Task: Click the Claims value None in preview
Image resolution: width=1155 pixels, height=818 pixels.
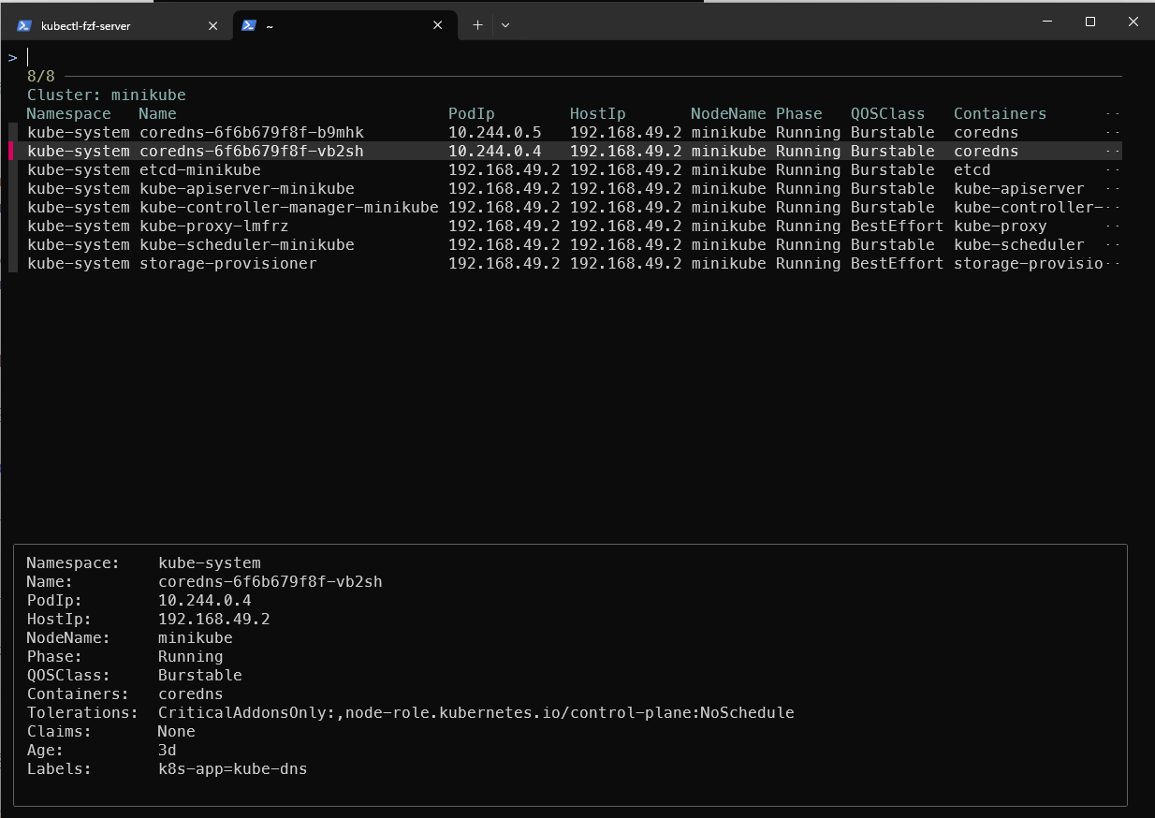Action: click(177, 731)
